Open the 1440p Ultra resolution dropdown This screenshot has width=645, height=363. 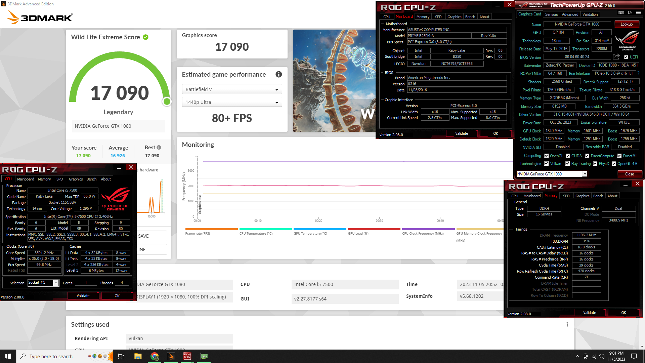coord(232,102)
